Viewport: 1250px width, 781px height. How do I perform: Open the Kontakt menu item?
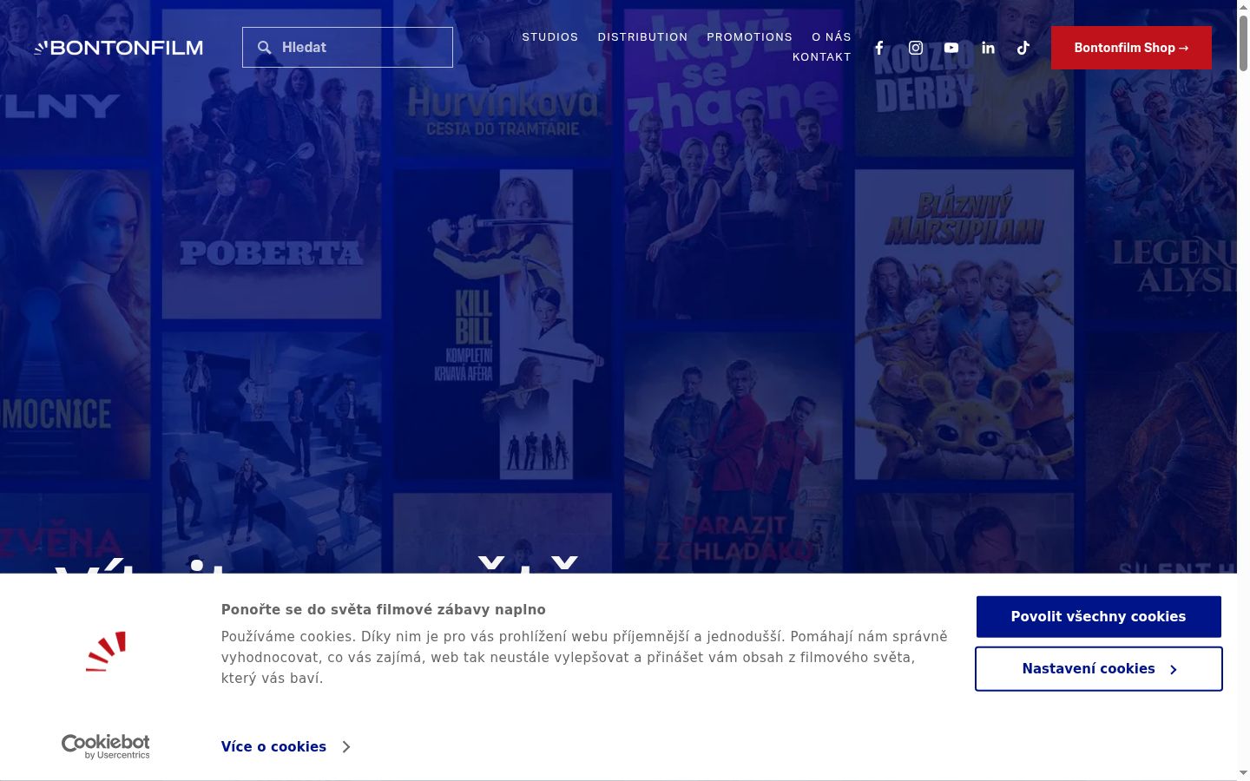point(822,57)
